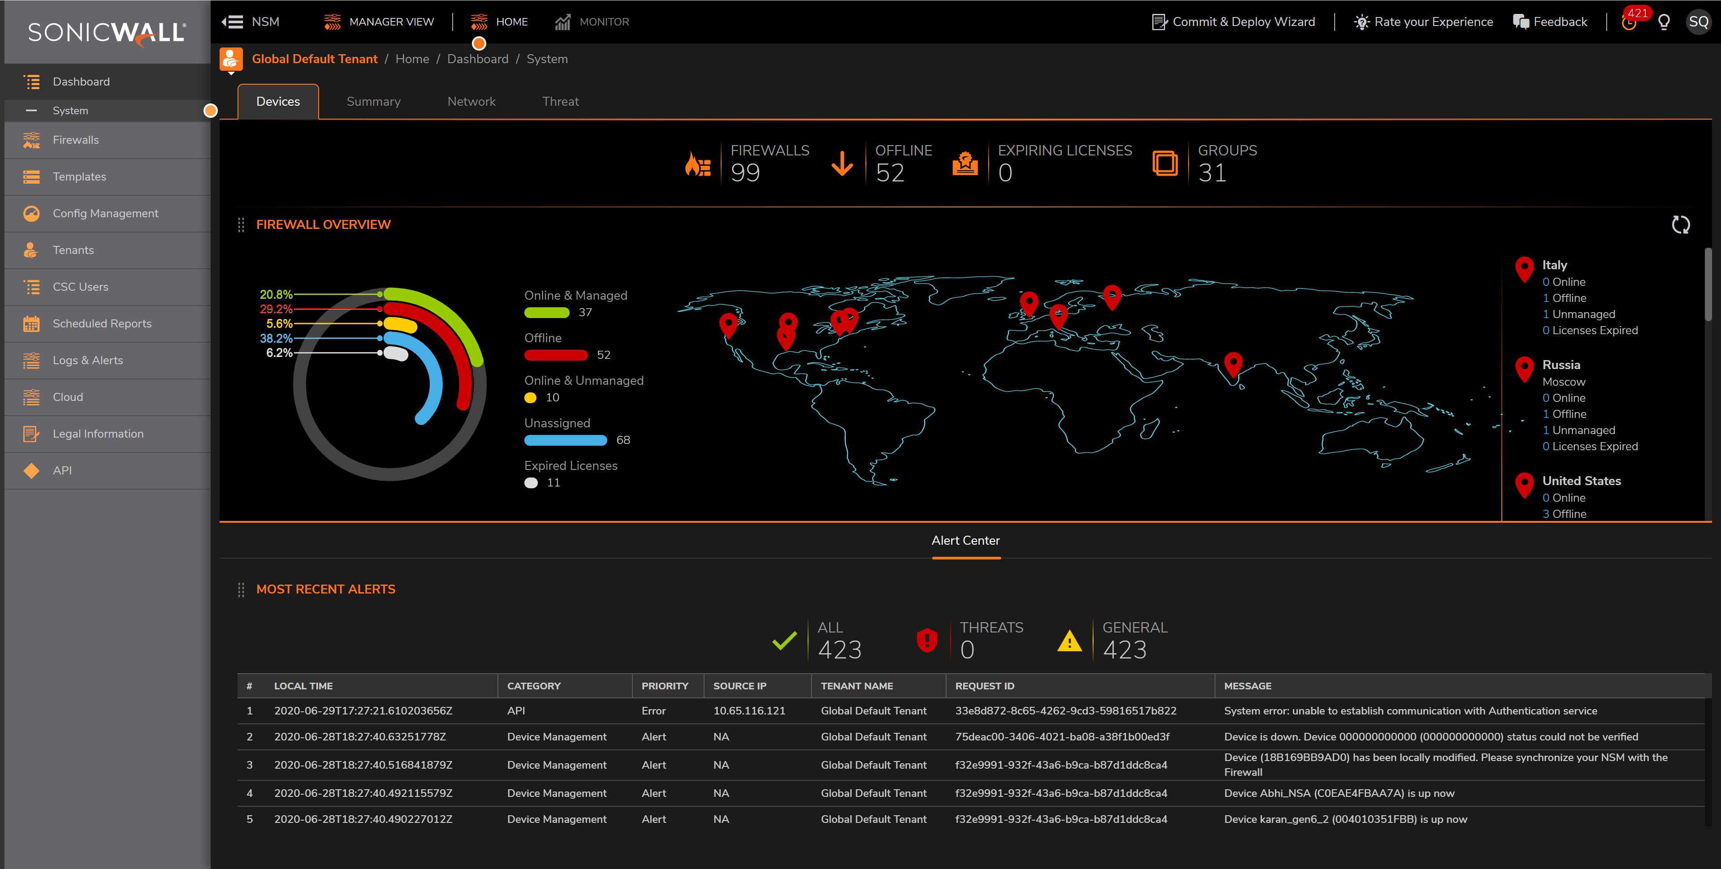
Task: Switch to the Network tab
Action: [471, 102]
